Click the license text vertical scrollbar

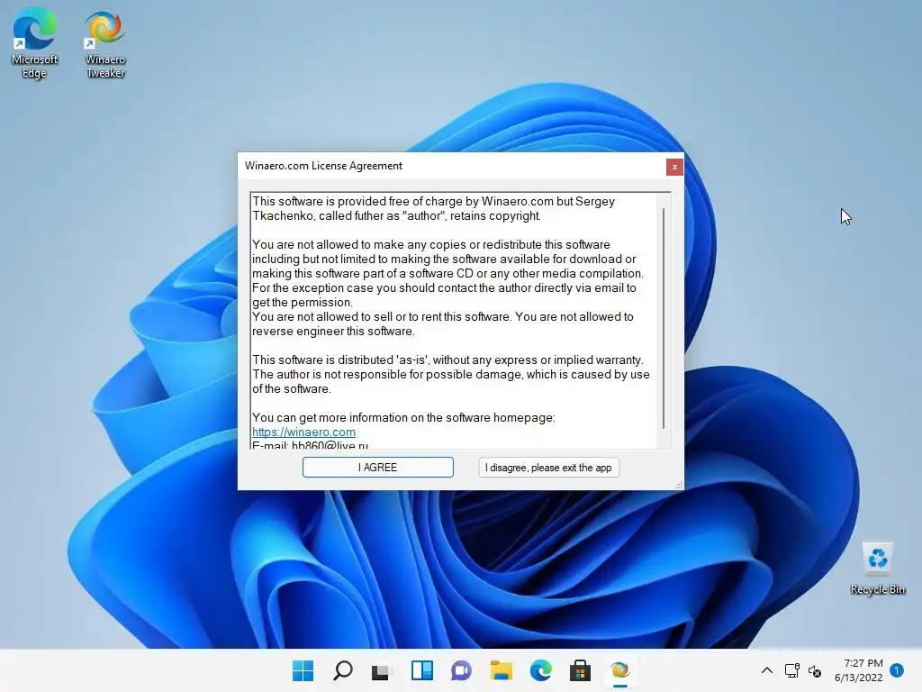(x=664, y=318)
